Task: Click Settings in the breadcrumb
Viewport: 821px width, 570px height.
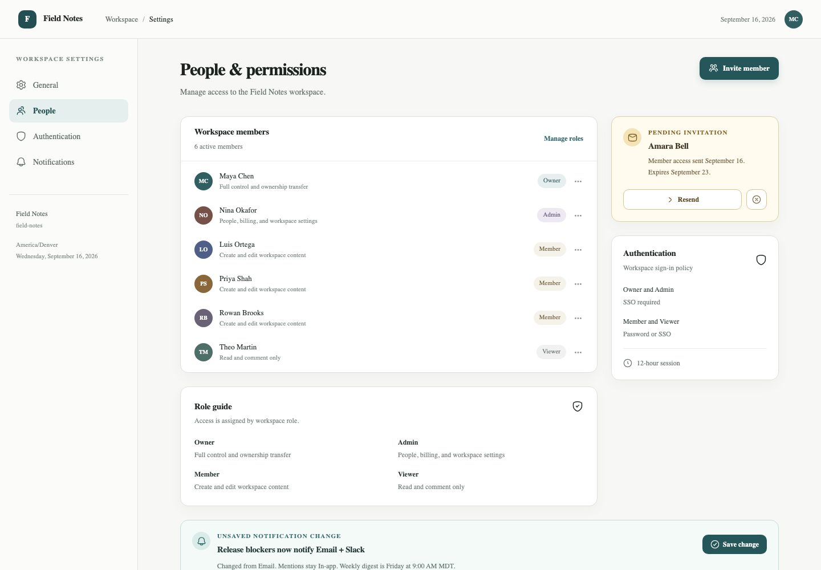Action: [x=161, y=19]
